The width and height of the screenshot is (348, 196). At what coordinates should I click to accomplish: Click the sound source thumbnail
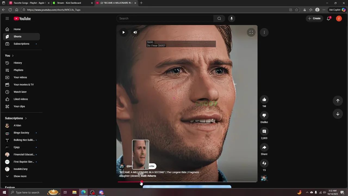click(x=264, y=178)
